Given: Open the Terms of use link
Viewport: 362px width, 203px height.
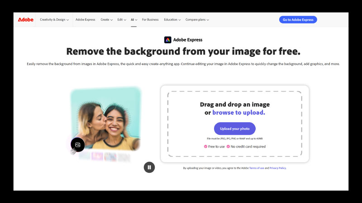Looking at the screenshot, I should [x=256, y=168].
